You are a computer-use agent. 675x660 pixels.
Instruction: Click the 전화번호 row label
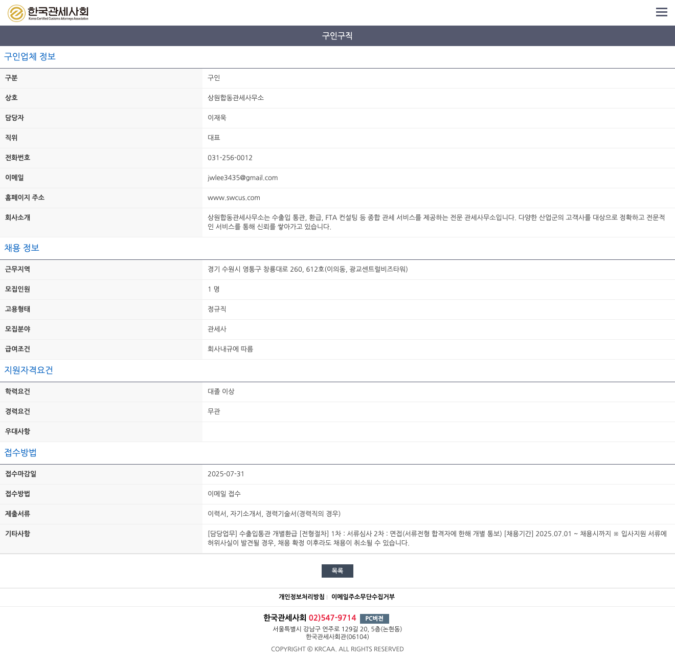pyautogui.click(x=17, y=158)
